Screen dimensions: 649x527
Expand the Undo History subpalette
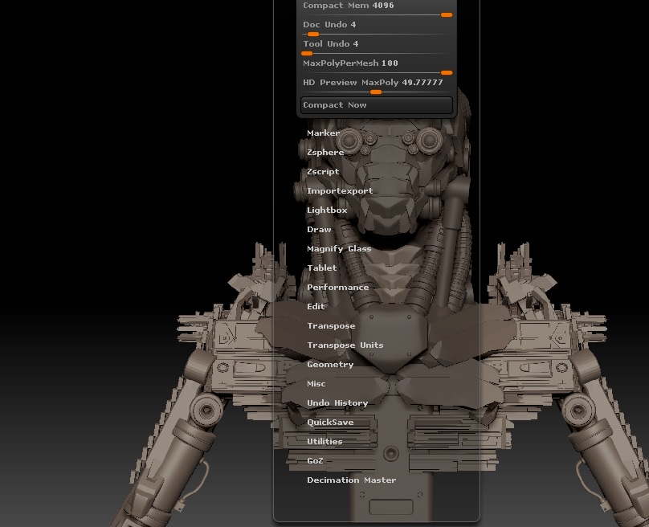coord(337,402)
